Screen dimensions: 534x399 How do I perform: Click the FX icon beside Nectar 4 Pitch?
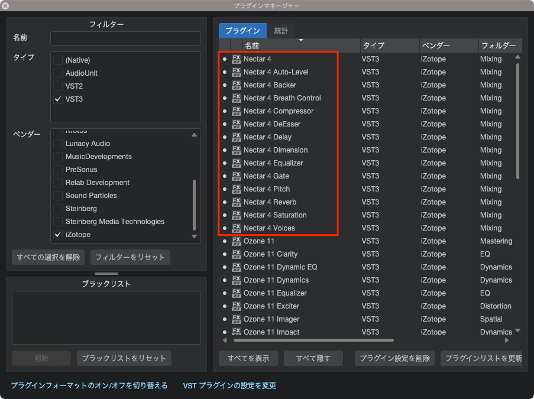(237, 189)
